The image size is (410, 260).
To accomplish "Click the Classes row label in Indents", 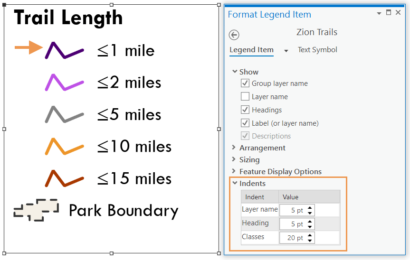I will tap(253, 237).
